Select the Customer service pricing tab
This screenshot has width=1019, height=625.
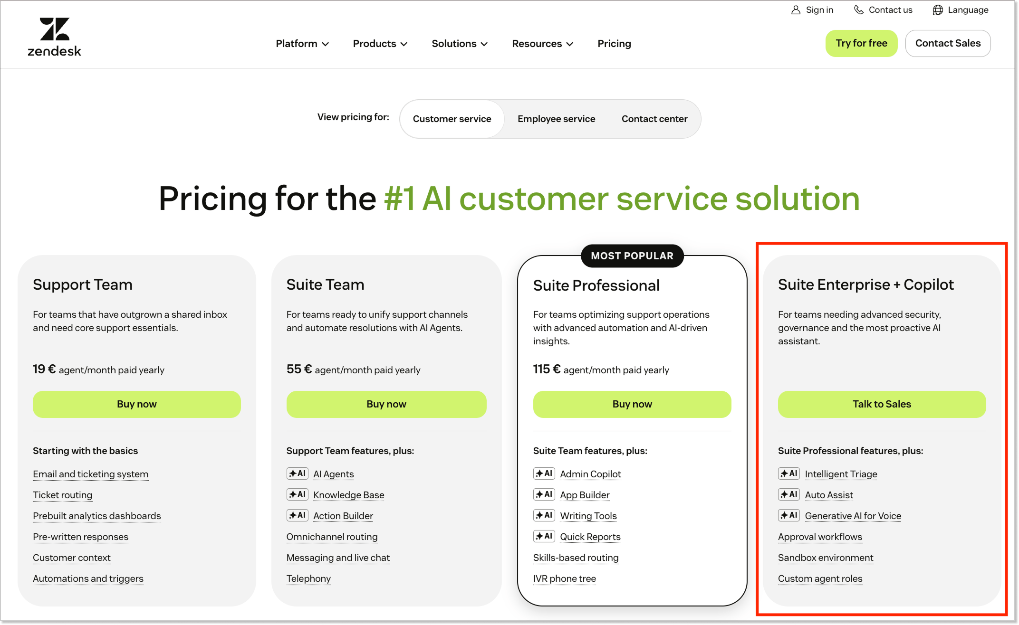452,119
